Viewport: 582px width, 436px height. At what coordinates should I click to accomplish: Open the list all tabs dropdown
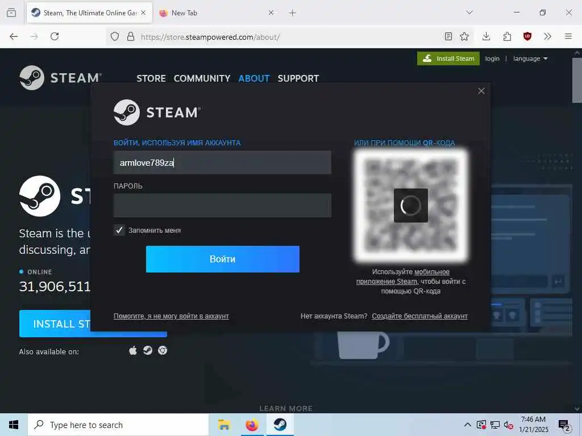[469, 12]
